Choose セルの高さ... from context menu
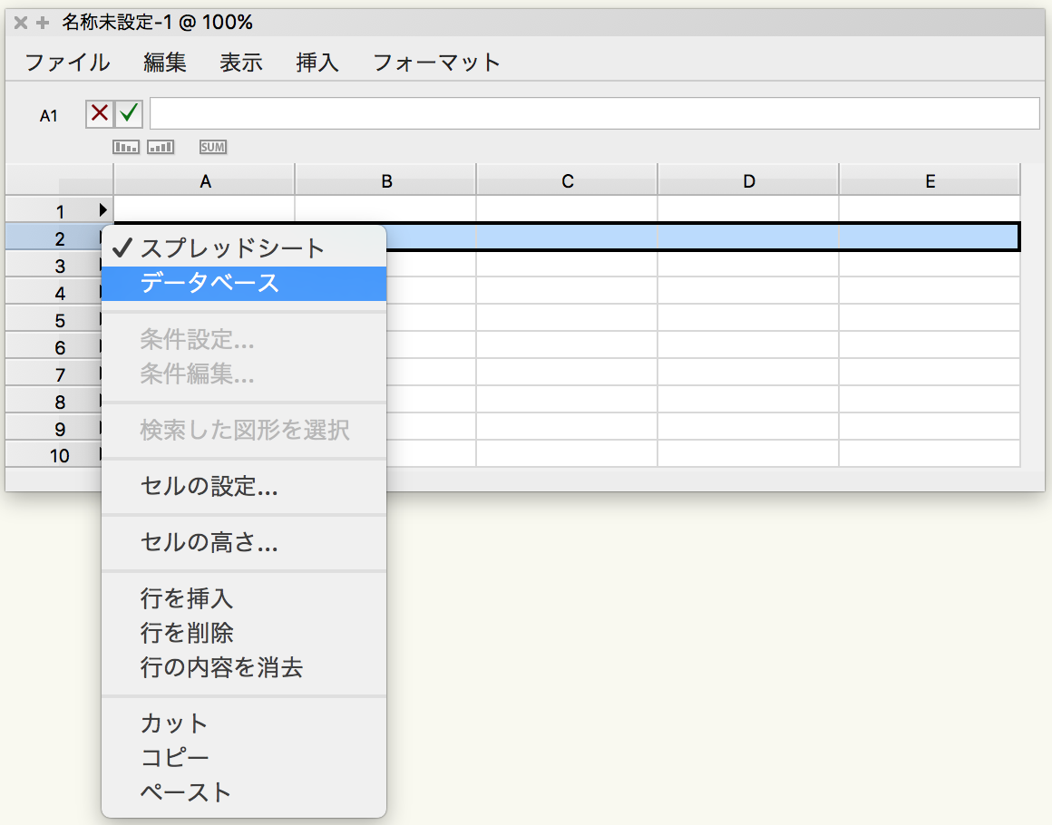Screen dimensions: 1052x825 pyautogui.click(x=209, y=544)
